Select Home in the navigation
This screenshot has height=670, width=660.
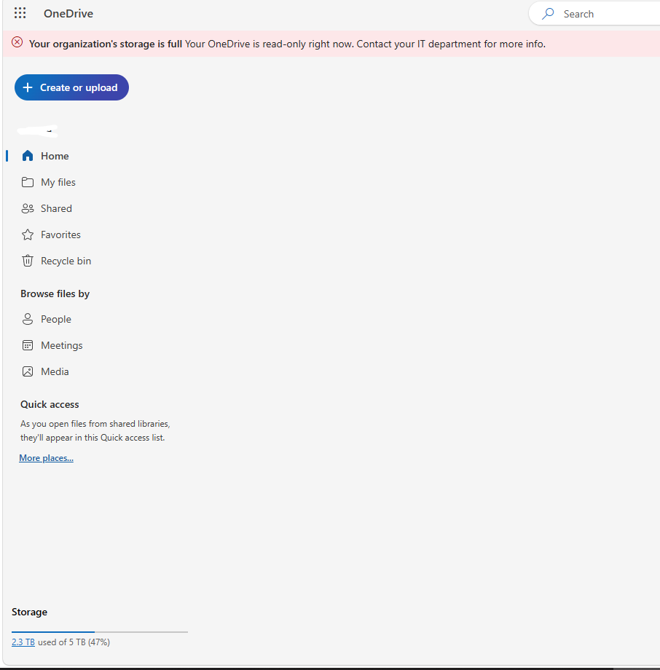coord(55,156)
